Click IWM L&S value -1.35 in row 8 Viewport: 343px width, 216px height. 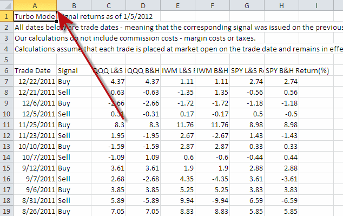click(177, 92)
